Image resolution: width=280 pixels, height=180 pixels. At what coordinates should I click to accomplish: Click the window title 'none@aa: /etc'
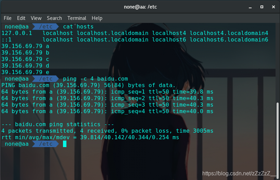[140, 7]
